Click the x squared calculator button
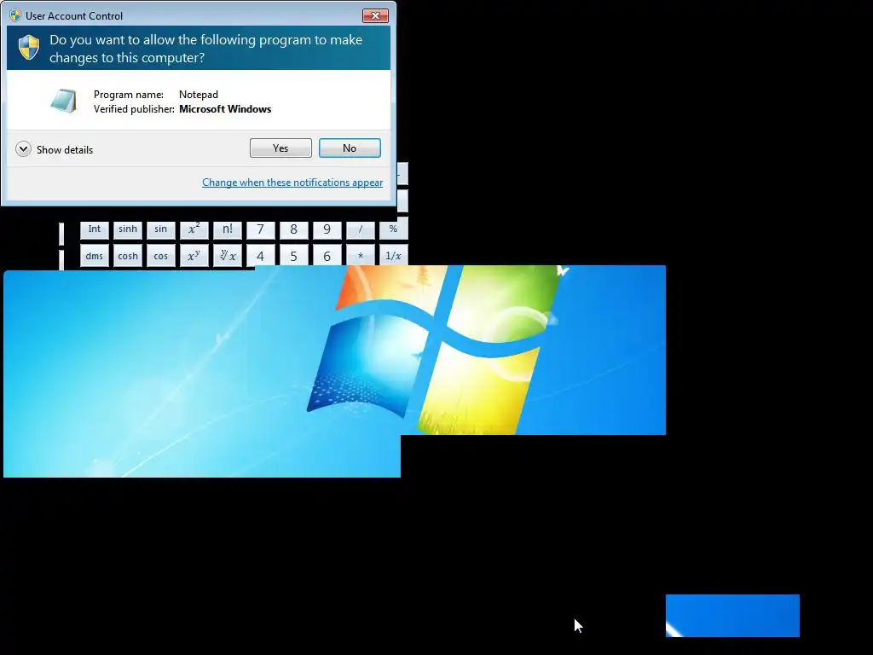Image resolution: width=873 pixels, height=655 pixels. pos(194,229)
